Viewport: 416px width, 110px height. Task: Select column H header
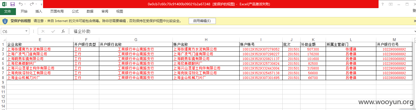point(206,40)
